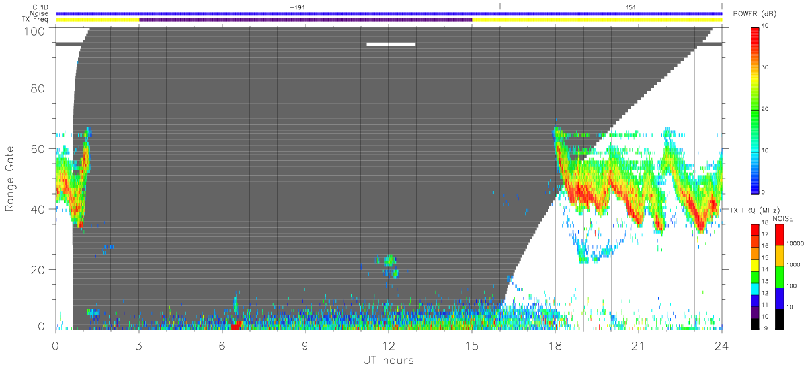812x374 pixels.
Task: Click the '1000' label in NOISE legend
Action: (x=792, y=265)
